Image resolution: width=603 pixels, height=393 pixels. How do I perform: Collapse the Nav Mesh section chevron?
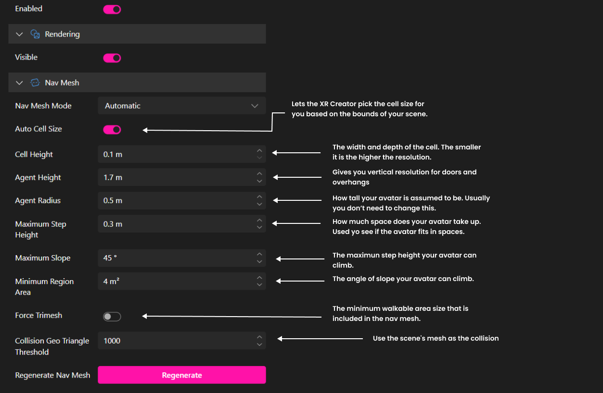20,83
